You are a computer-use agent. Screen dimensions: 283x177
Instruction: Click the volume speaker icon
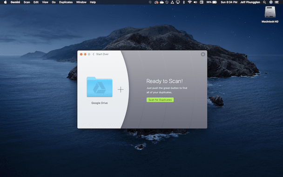195,2
